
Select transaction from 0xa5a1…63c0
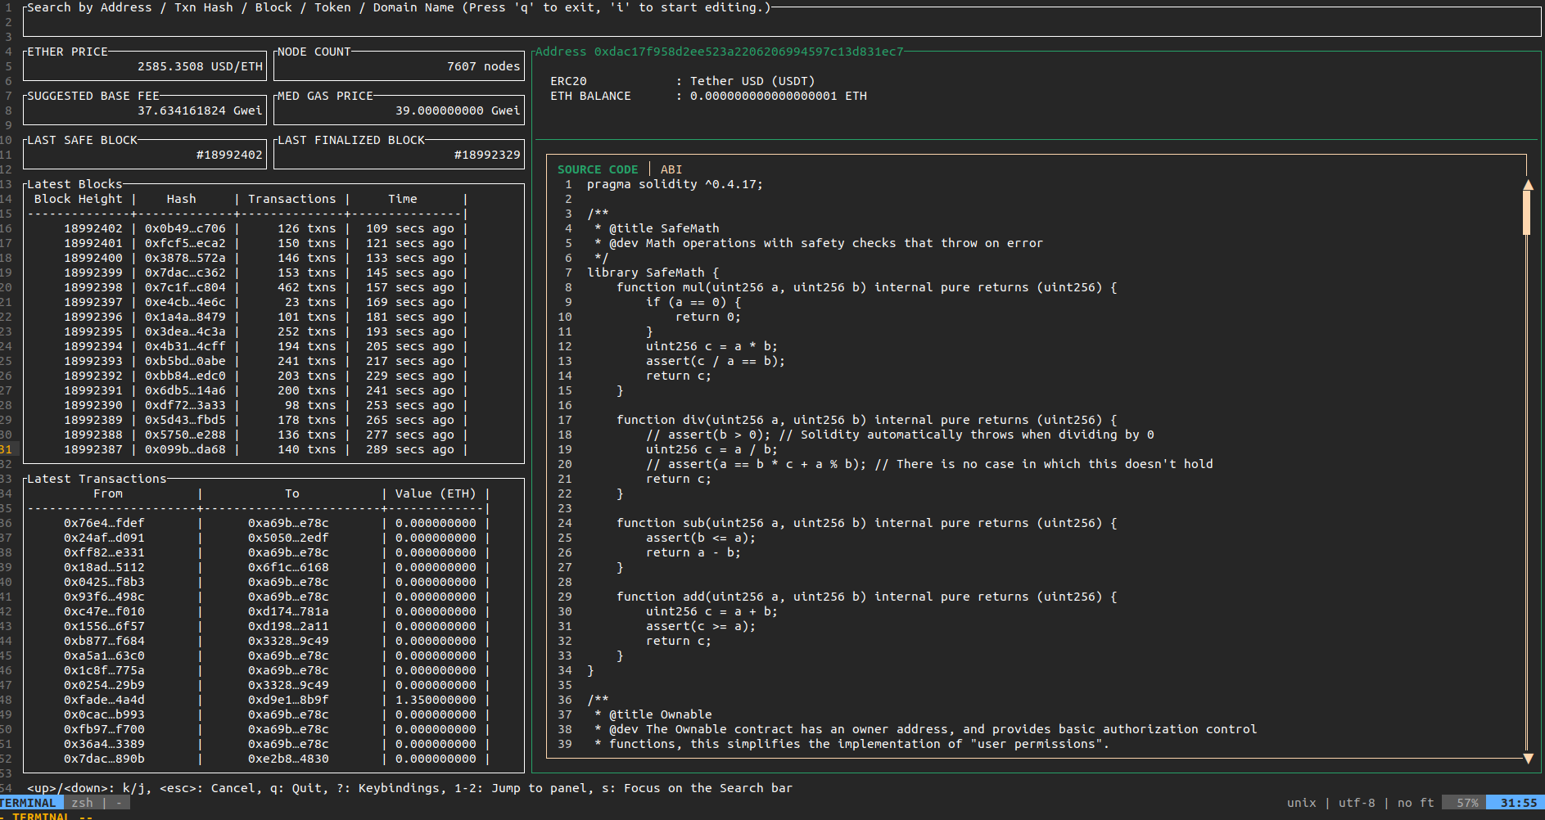click(104, 656)
